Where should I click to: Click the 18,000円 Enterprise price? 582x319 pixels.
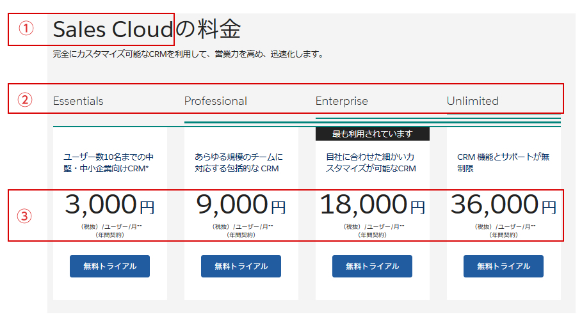tap(372, 205)
